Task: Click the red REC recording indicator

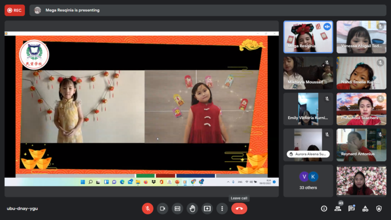Action: tap(14, 10)
